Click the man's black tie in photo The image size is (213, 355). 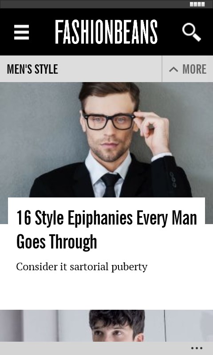point(110,185)
